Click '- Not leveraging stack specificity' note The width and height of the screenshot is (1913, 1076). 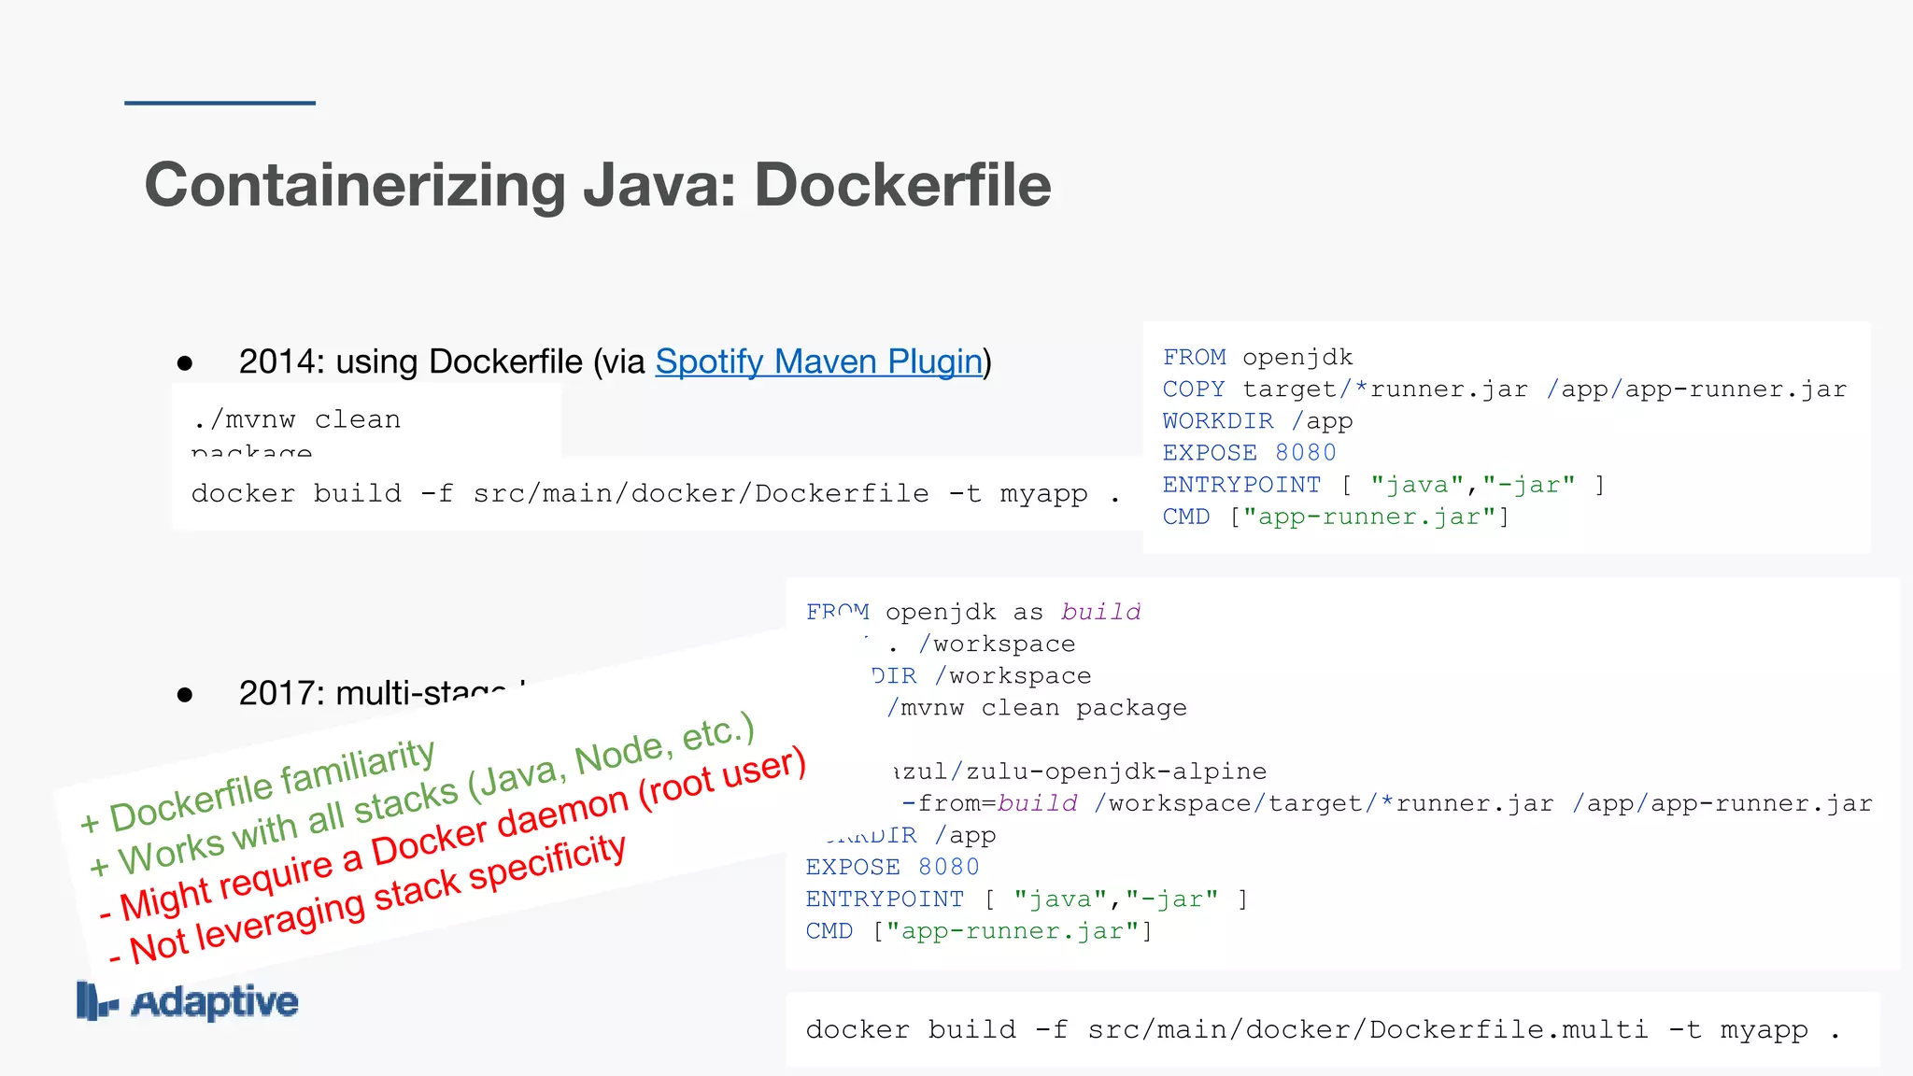366,899
